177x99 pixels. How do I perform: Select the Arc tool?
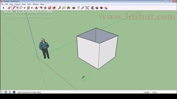tap(21, 8)
